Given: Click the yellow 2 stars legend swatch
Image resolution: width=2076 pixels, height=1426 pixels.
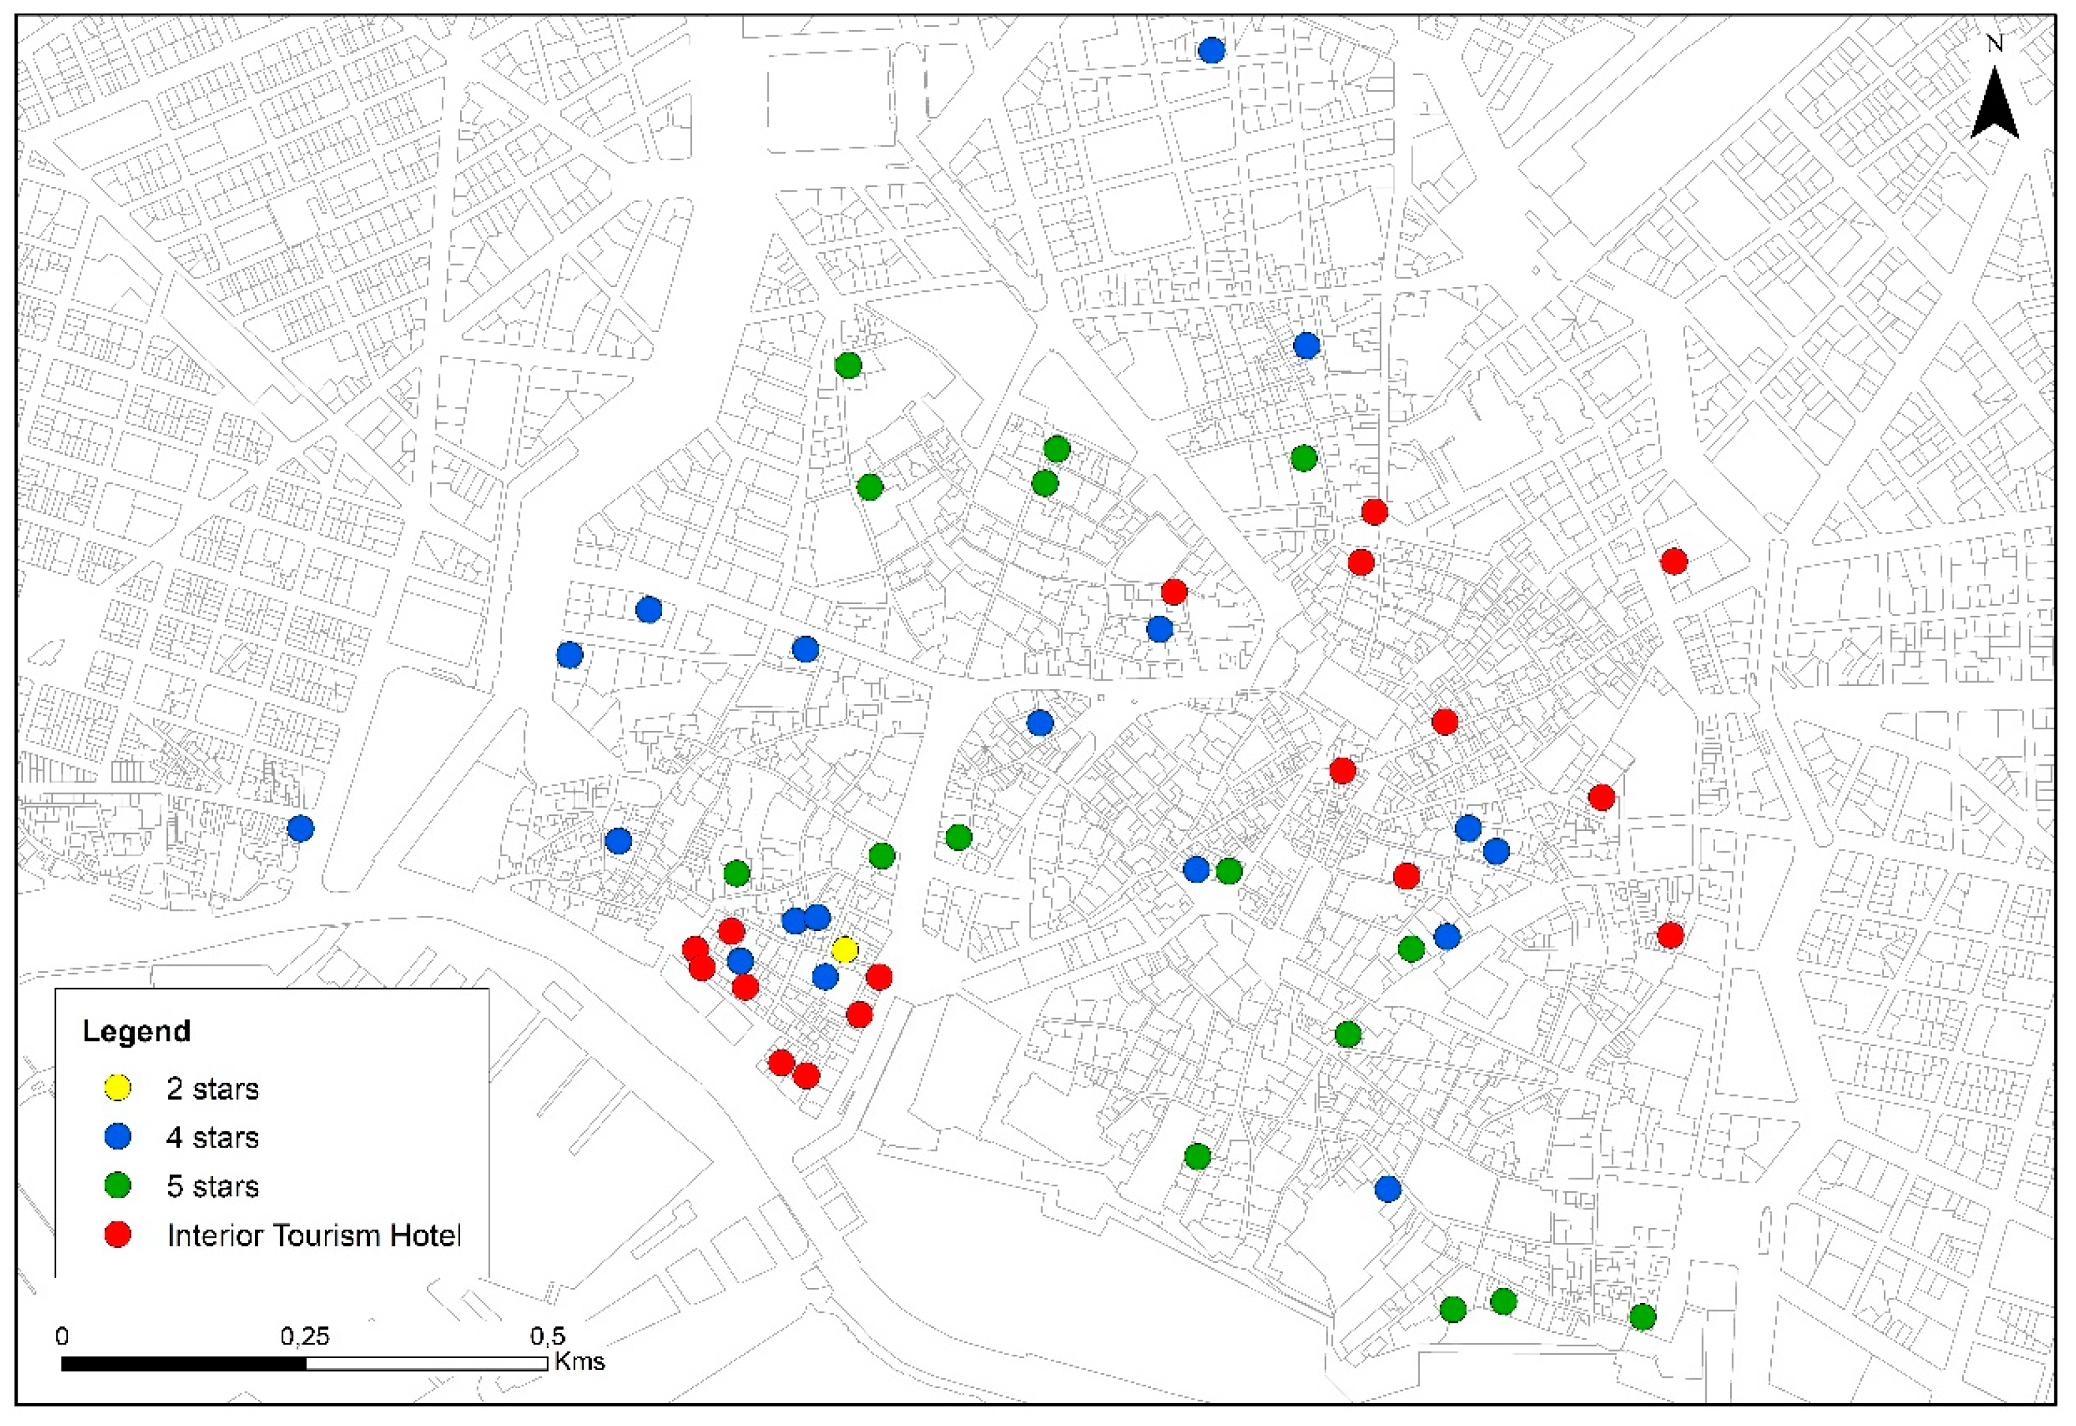Looking at the screenshot, I should (x=118, y=1088).
